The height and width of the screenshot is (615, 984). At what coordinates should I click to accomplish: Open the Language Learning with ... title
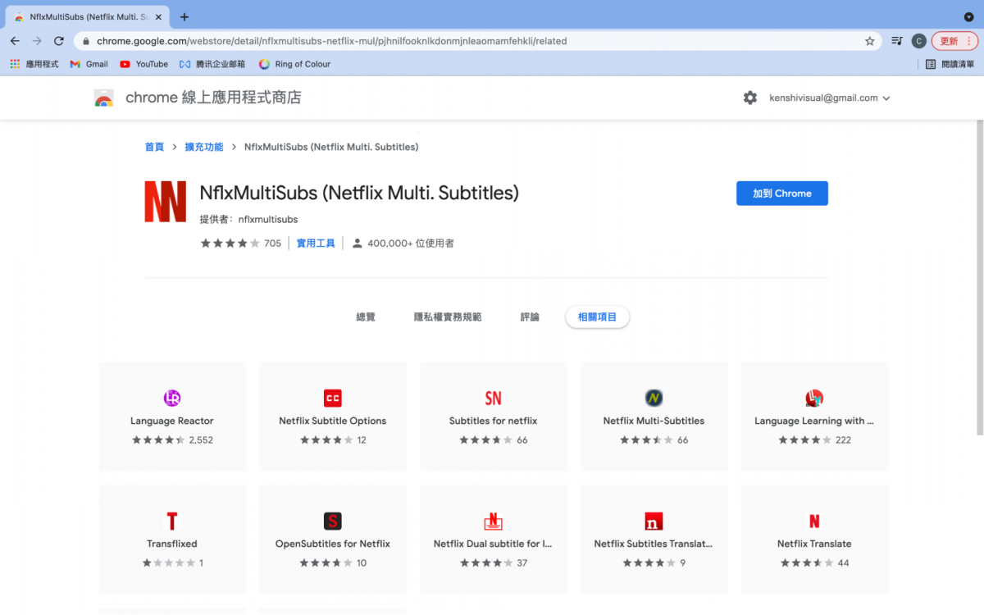click(x=814, y=421)
